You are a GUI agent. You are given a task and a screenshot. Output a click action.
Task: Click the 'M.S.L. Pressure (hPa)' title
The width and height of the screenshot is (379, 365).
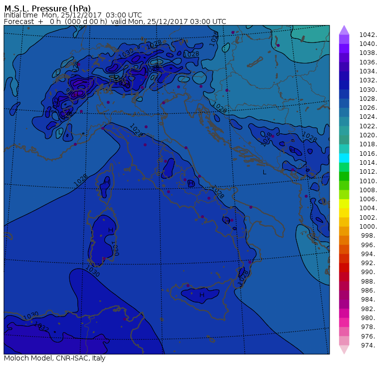(x=47, y=8)
